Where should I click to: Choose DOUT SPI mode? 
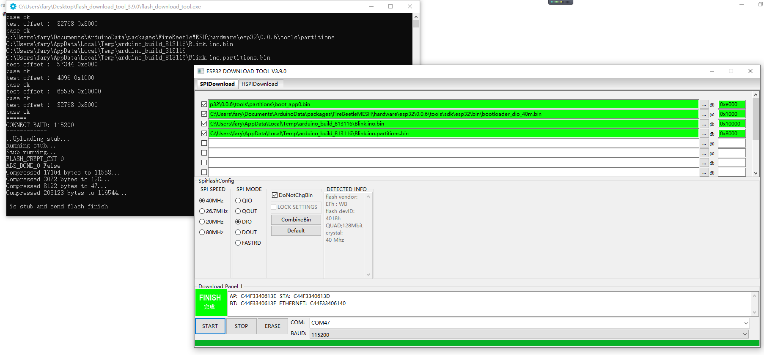click(246, 232)
